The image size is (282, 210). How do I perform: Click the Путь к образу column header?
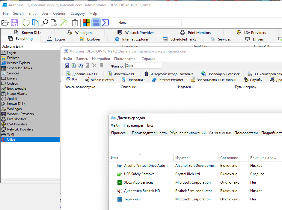257,87
